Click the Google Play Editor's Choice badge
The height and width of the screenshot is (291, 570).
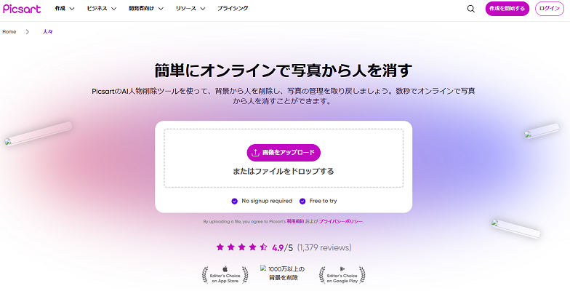pos(342,275)
